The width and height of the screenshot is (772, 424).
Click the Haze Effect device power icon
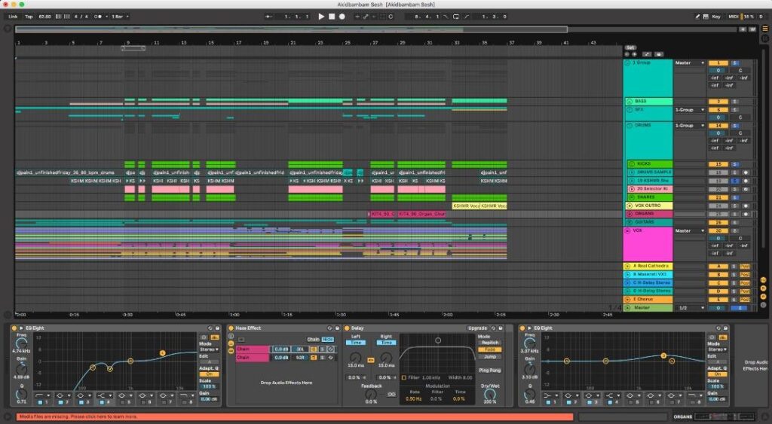(x=231, y=328)
